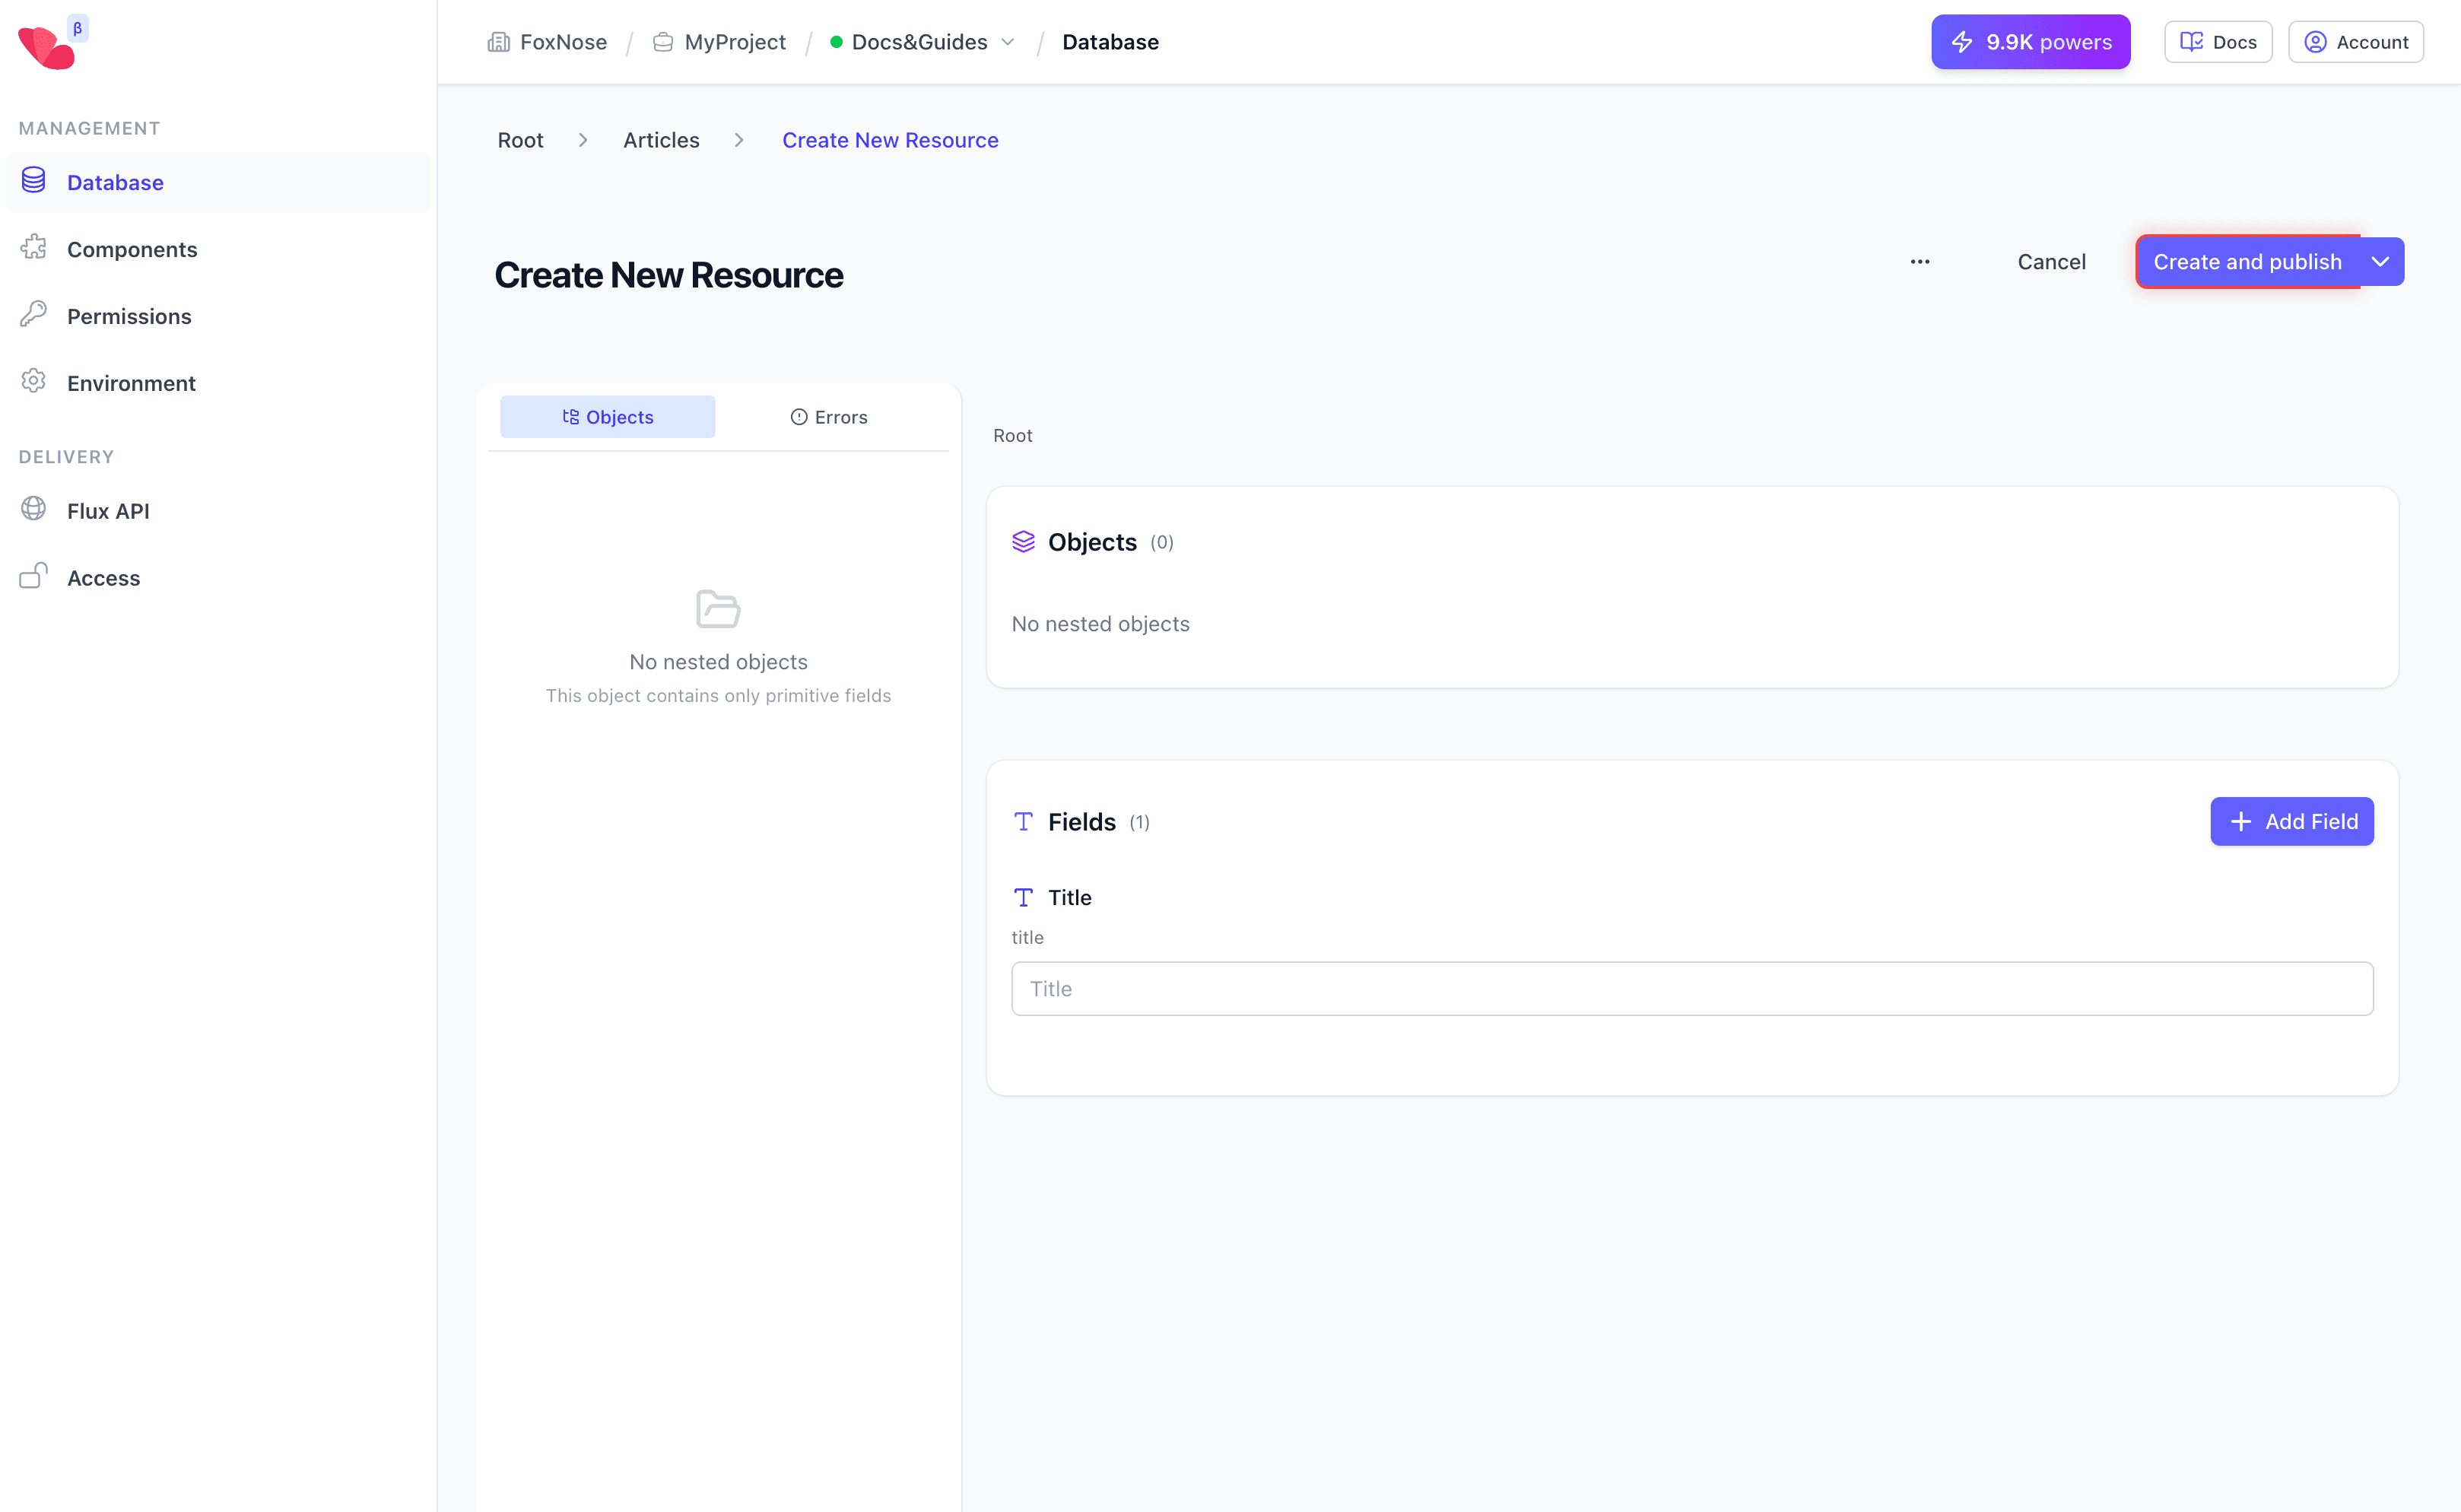
Task: Click the Access unlock icon
Action: (33, 576)
